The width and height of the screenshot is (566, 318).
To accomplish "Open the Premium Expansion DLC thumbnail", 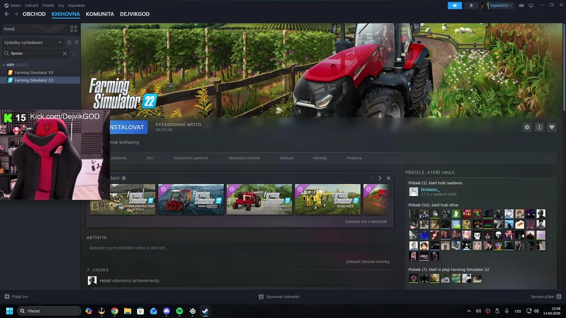I will 191,199.
